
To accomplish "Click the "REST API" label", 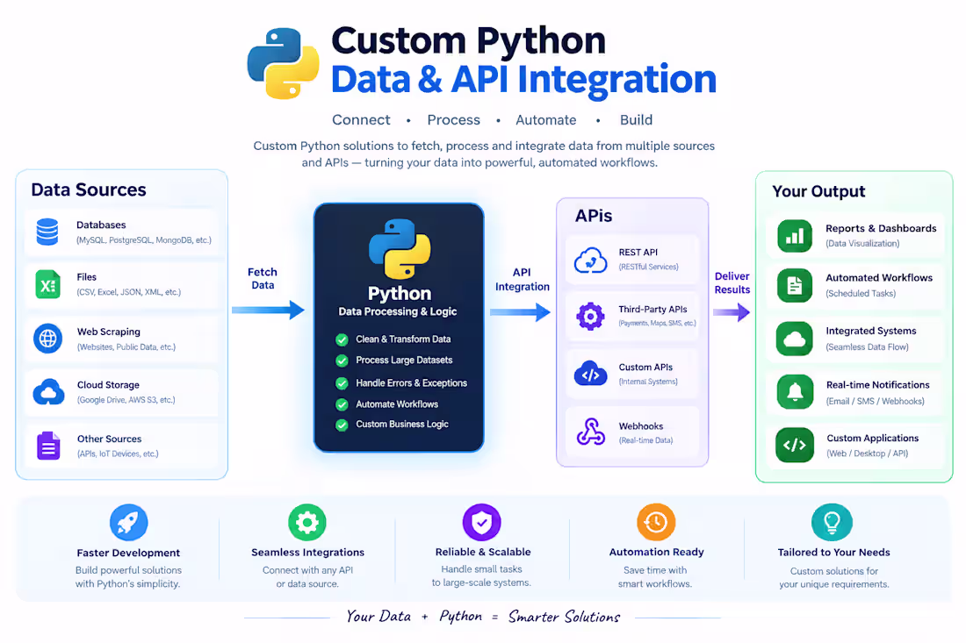I will 638,253.
